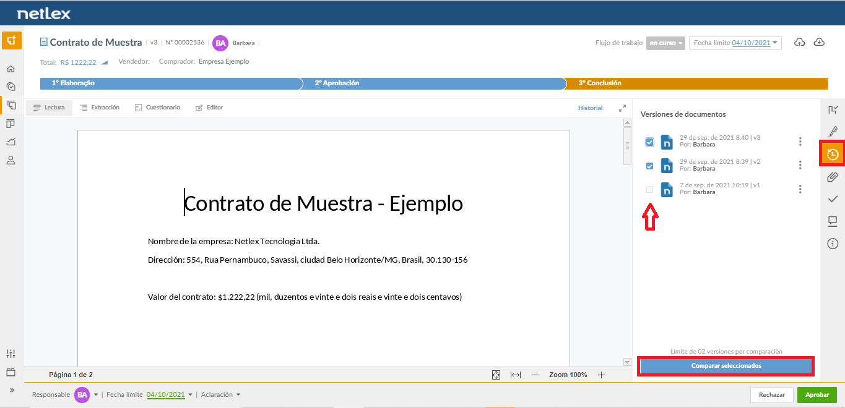Expand the Total R$ 1222,22 value indicator
845x408 pixels.
105,62
